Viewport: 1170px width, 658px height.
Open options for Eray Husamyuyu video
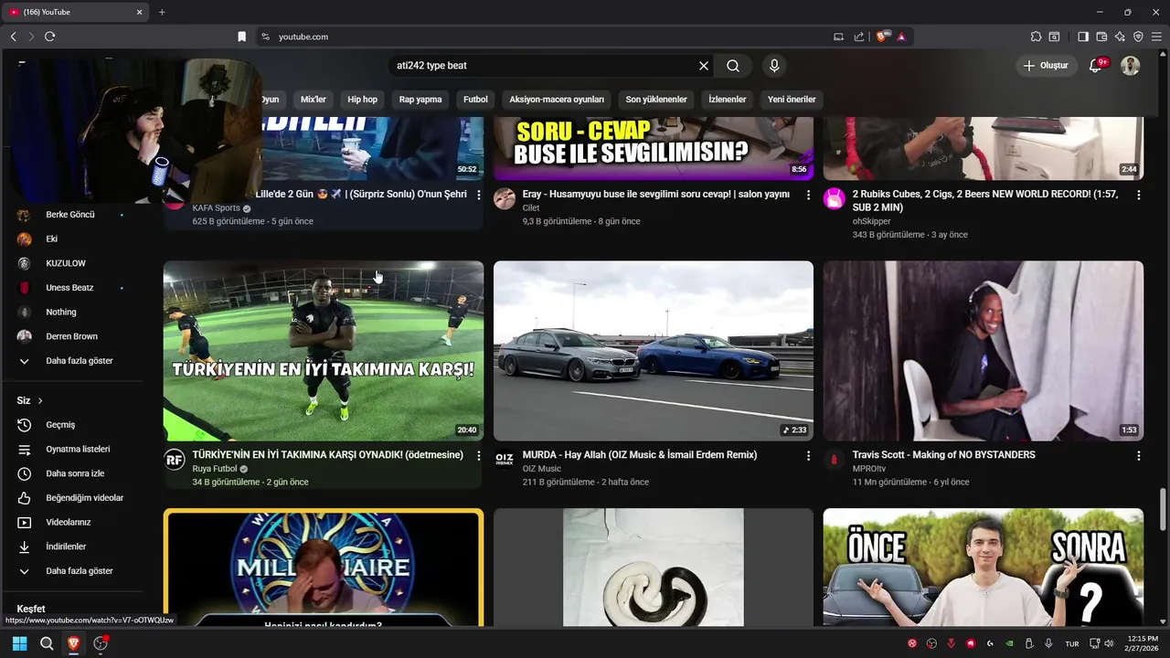(808, 195)
